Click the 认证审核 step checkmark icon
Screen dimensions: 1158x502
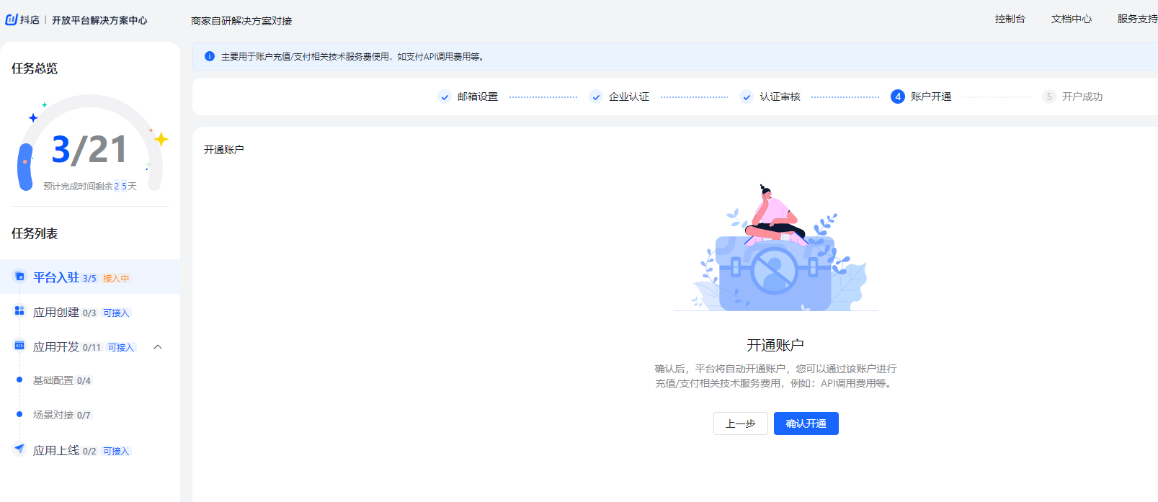[x=747, y=97]
